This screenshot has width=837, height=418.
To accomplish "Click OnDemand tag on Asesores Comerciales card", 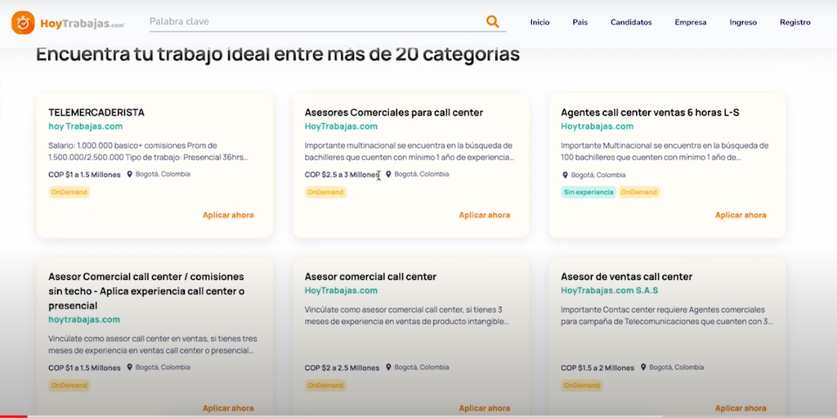I will click(325, 192).
